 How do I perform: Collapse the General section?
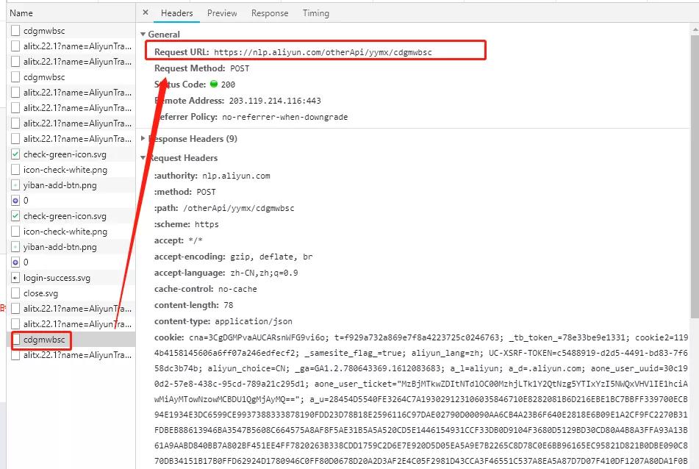(143, 35)
